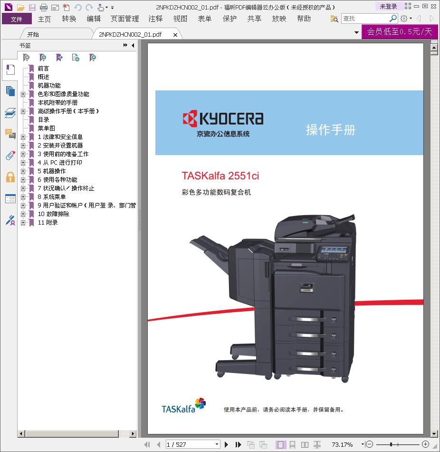The width and height of the screenshot is (440, 452).
Task: Open the Pages thumbnail panel in sidebar
Action: (10, 91)
